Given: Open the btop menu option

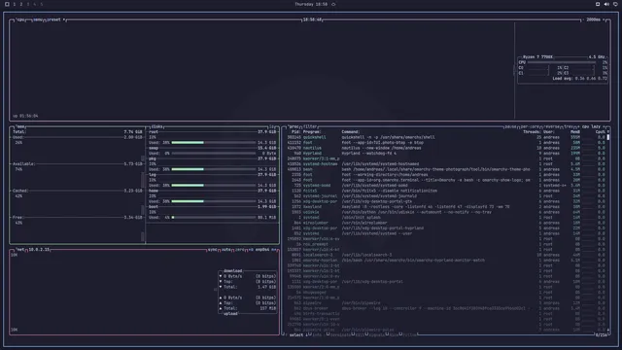Looking at the screenshot, I should point(38,19).
